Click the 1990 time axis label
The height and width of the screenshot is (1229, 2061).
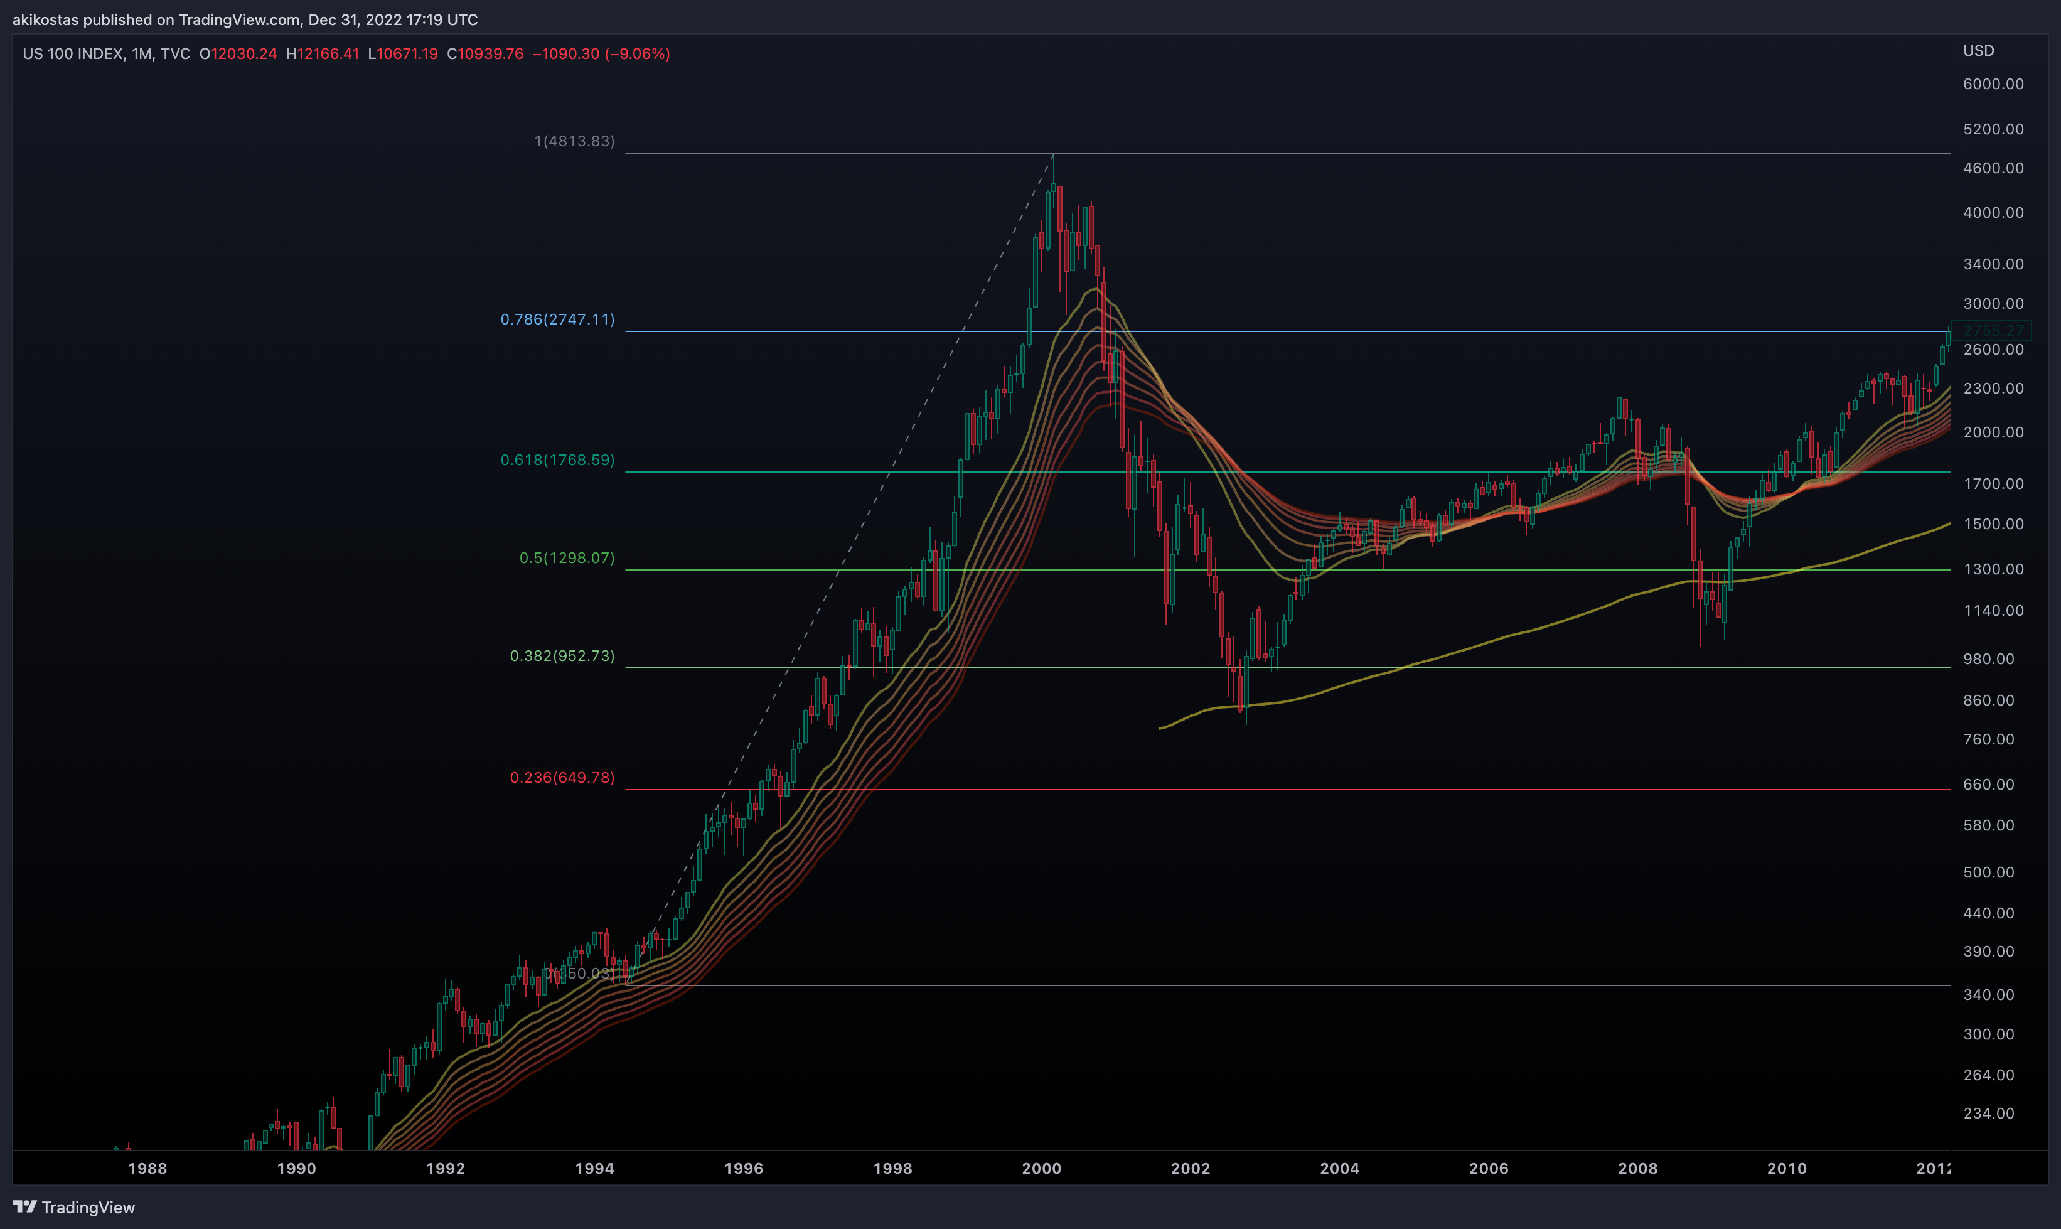[x=296, y=1169]
